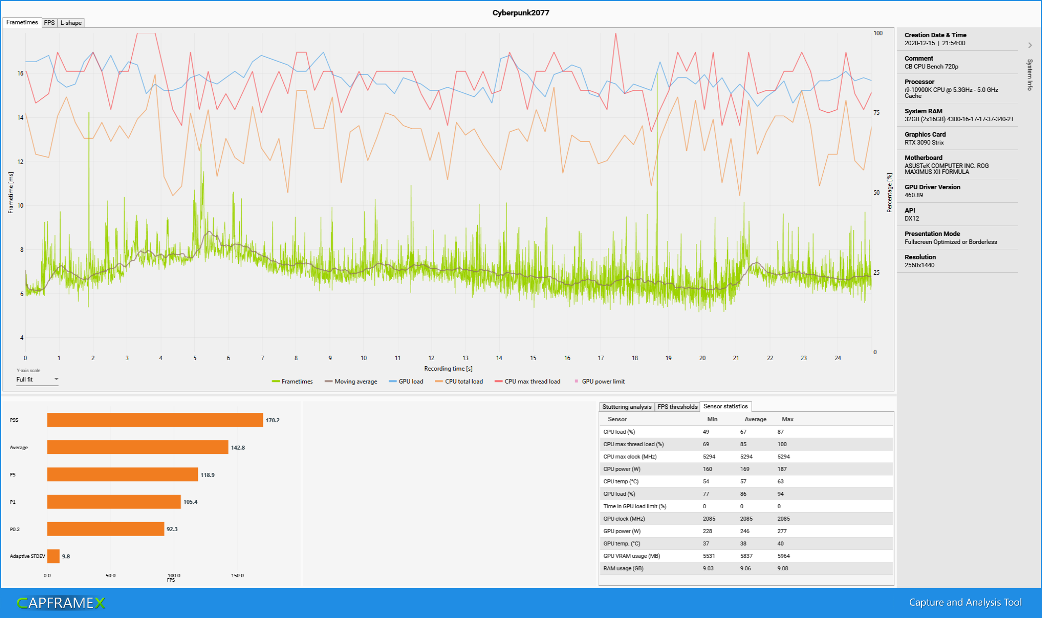Select the Sensor statistics tab
Screen dimensions: 1042x618
click(725, 406)
